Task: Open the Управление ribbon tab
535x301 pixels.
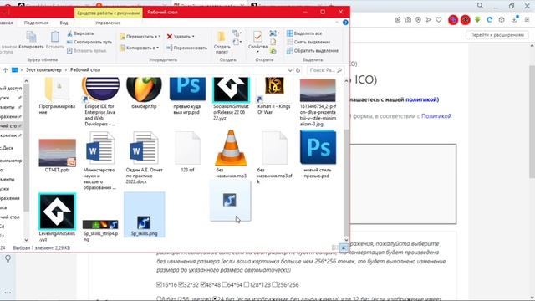Action: click(108, 23)
